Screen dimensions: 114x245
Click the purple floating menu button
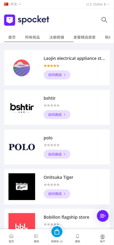[x=103, y=216]
